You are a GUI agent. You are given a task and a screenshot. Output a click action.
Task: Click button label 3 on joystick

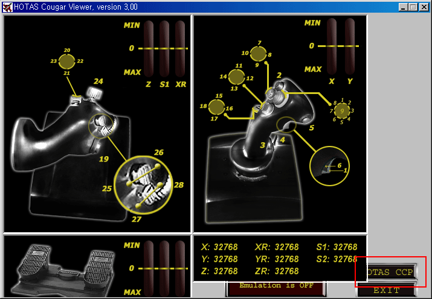pyautogui.click(x=263, y=145)
